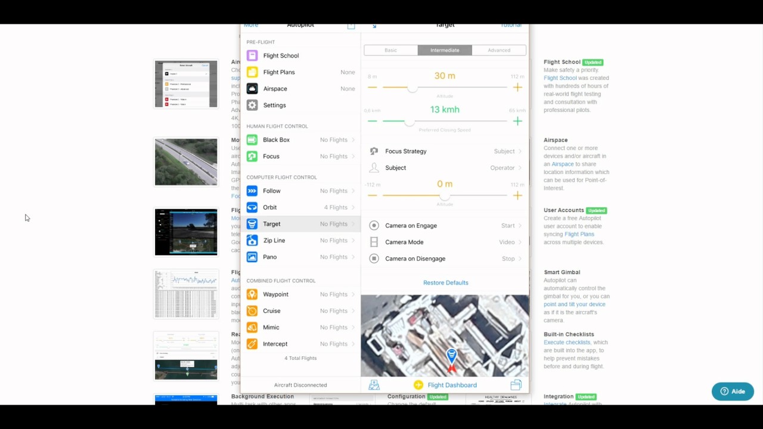This screenshot has width=763, height=429.
Task: Decrease preferred closing speed with minus
Action: [x=373, y=121]
